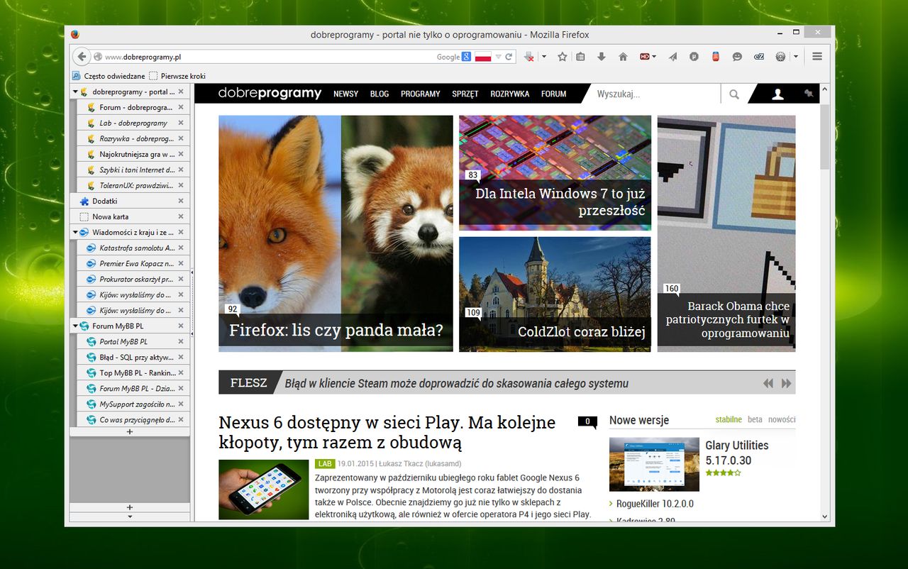Click the Downloads arrow toolbar icon

(601, 56)
